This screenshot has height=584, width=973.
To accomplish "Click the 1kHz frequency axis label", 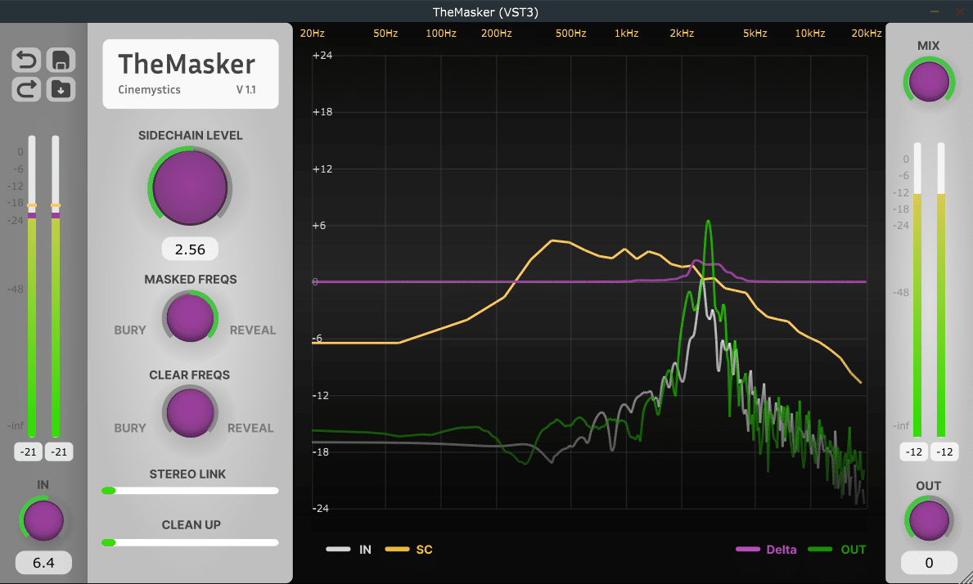I will pyautogui.click(x=626, y=33).
